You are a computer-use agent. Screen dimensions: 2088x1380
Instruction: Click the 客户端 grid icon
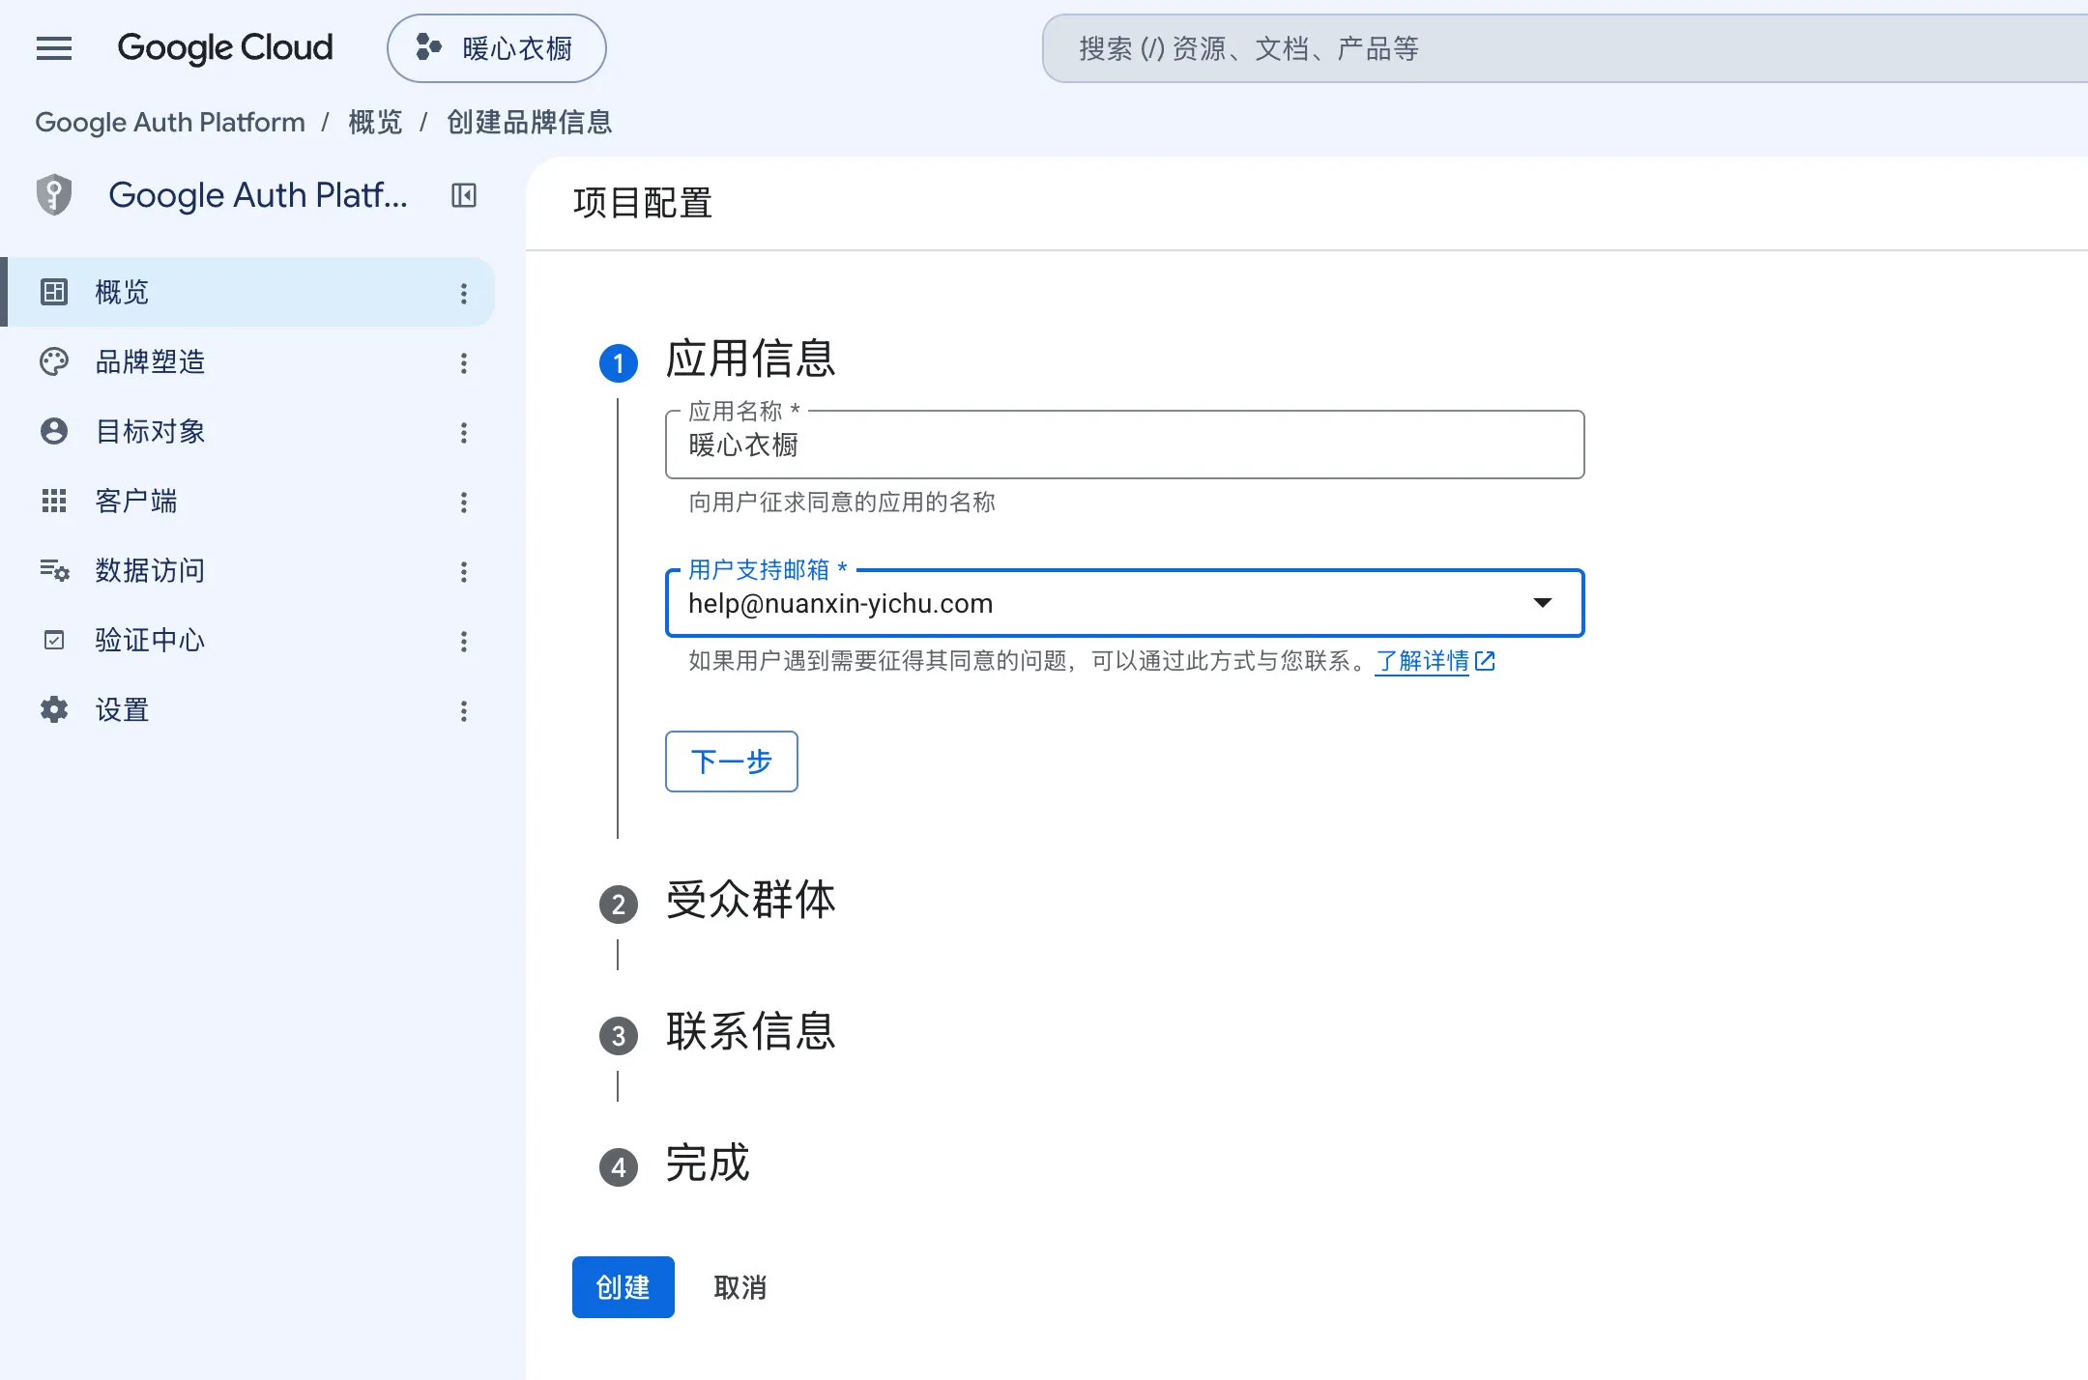[54, 501]
